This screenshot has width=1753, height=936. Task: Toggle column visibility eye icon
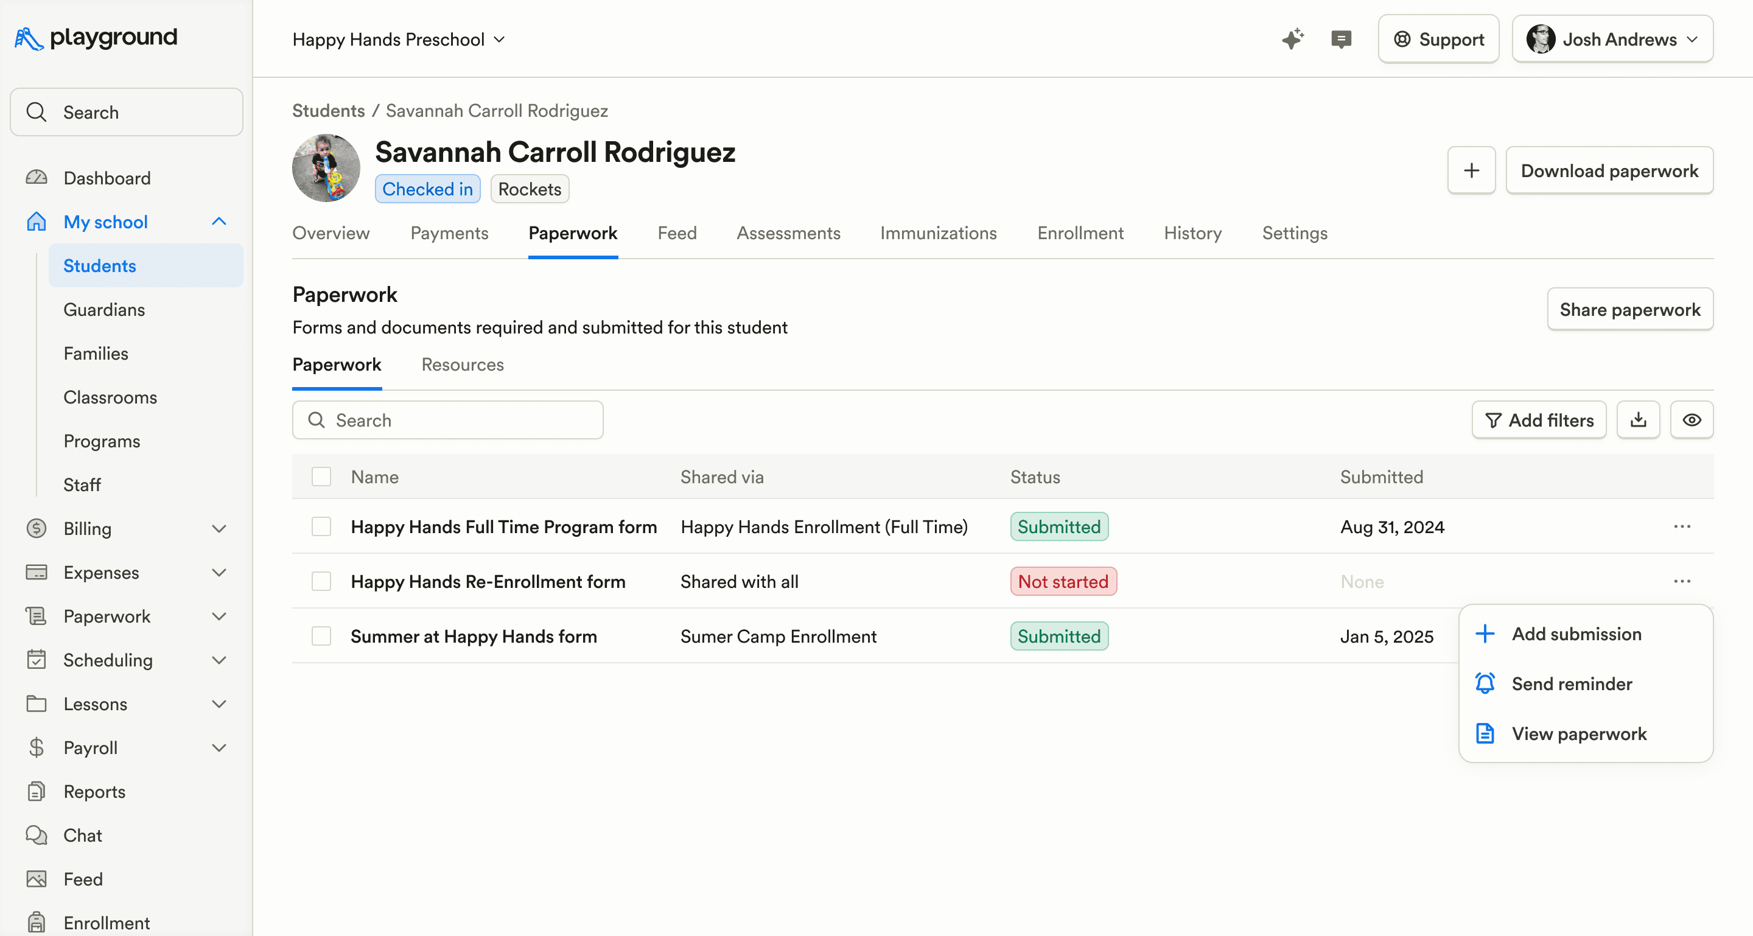1692,420
